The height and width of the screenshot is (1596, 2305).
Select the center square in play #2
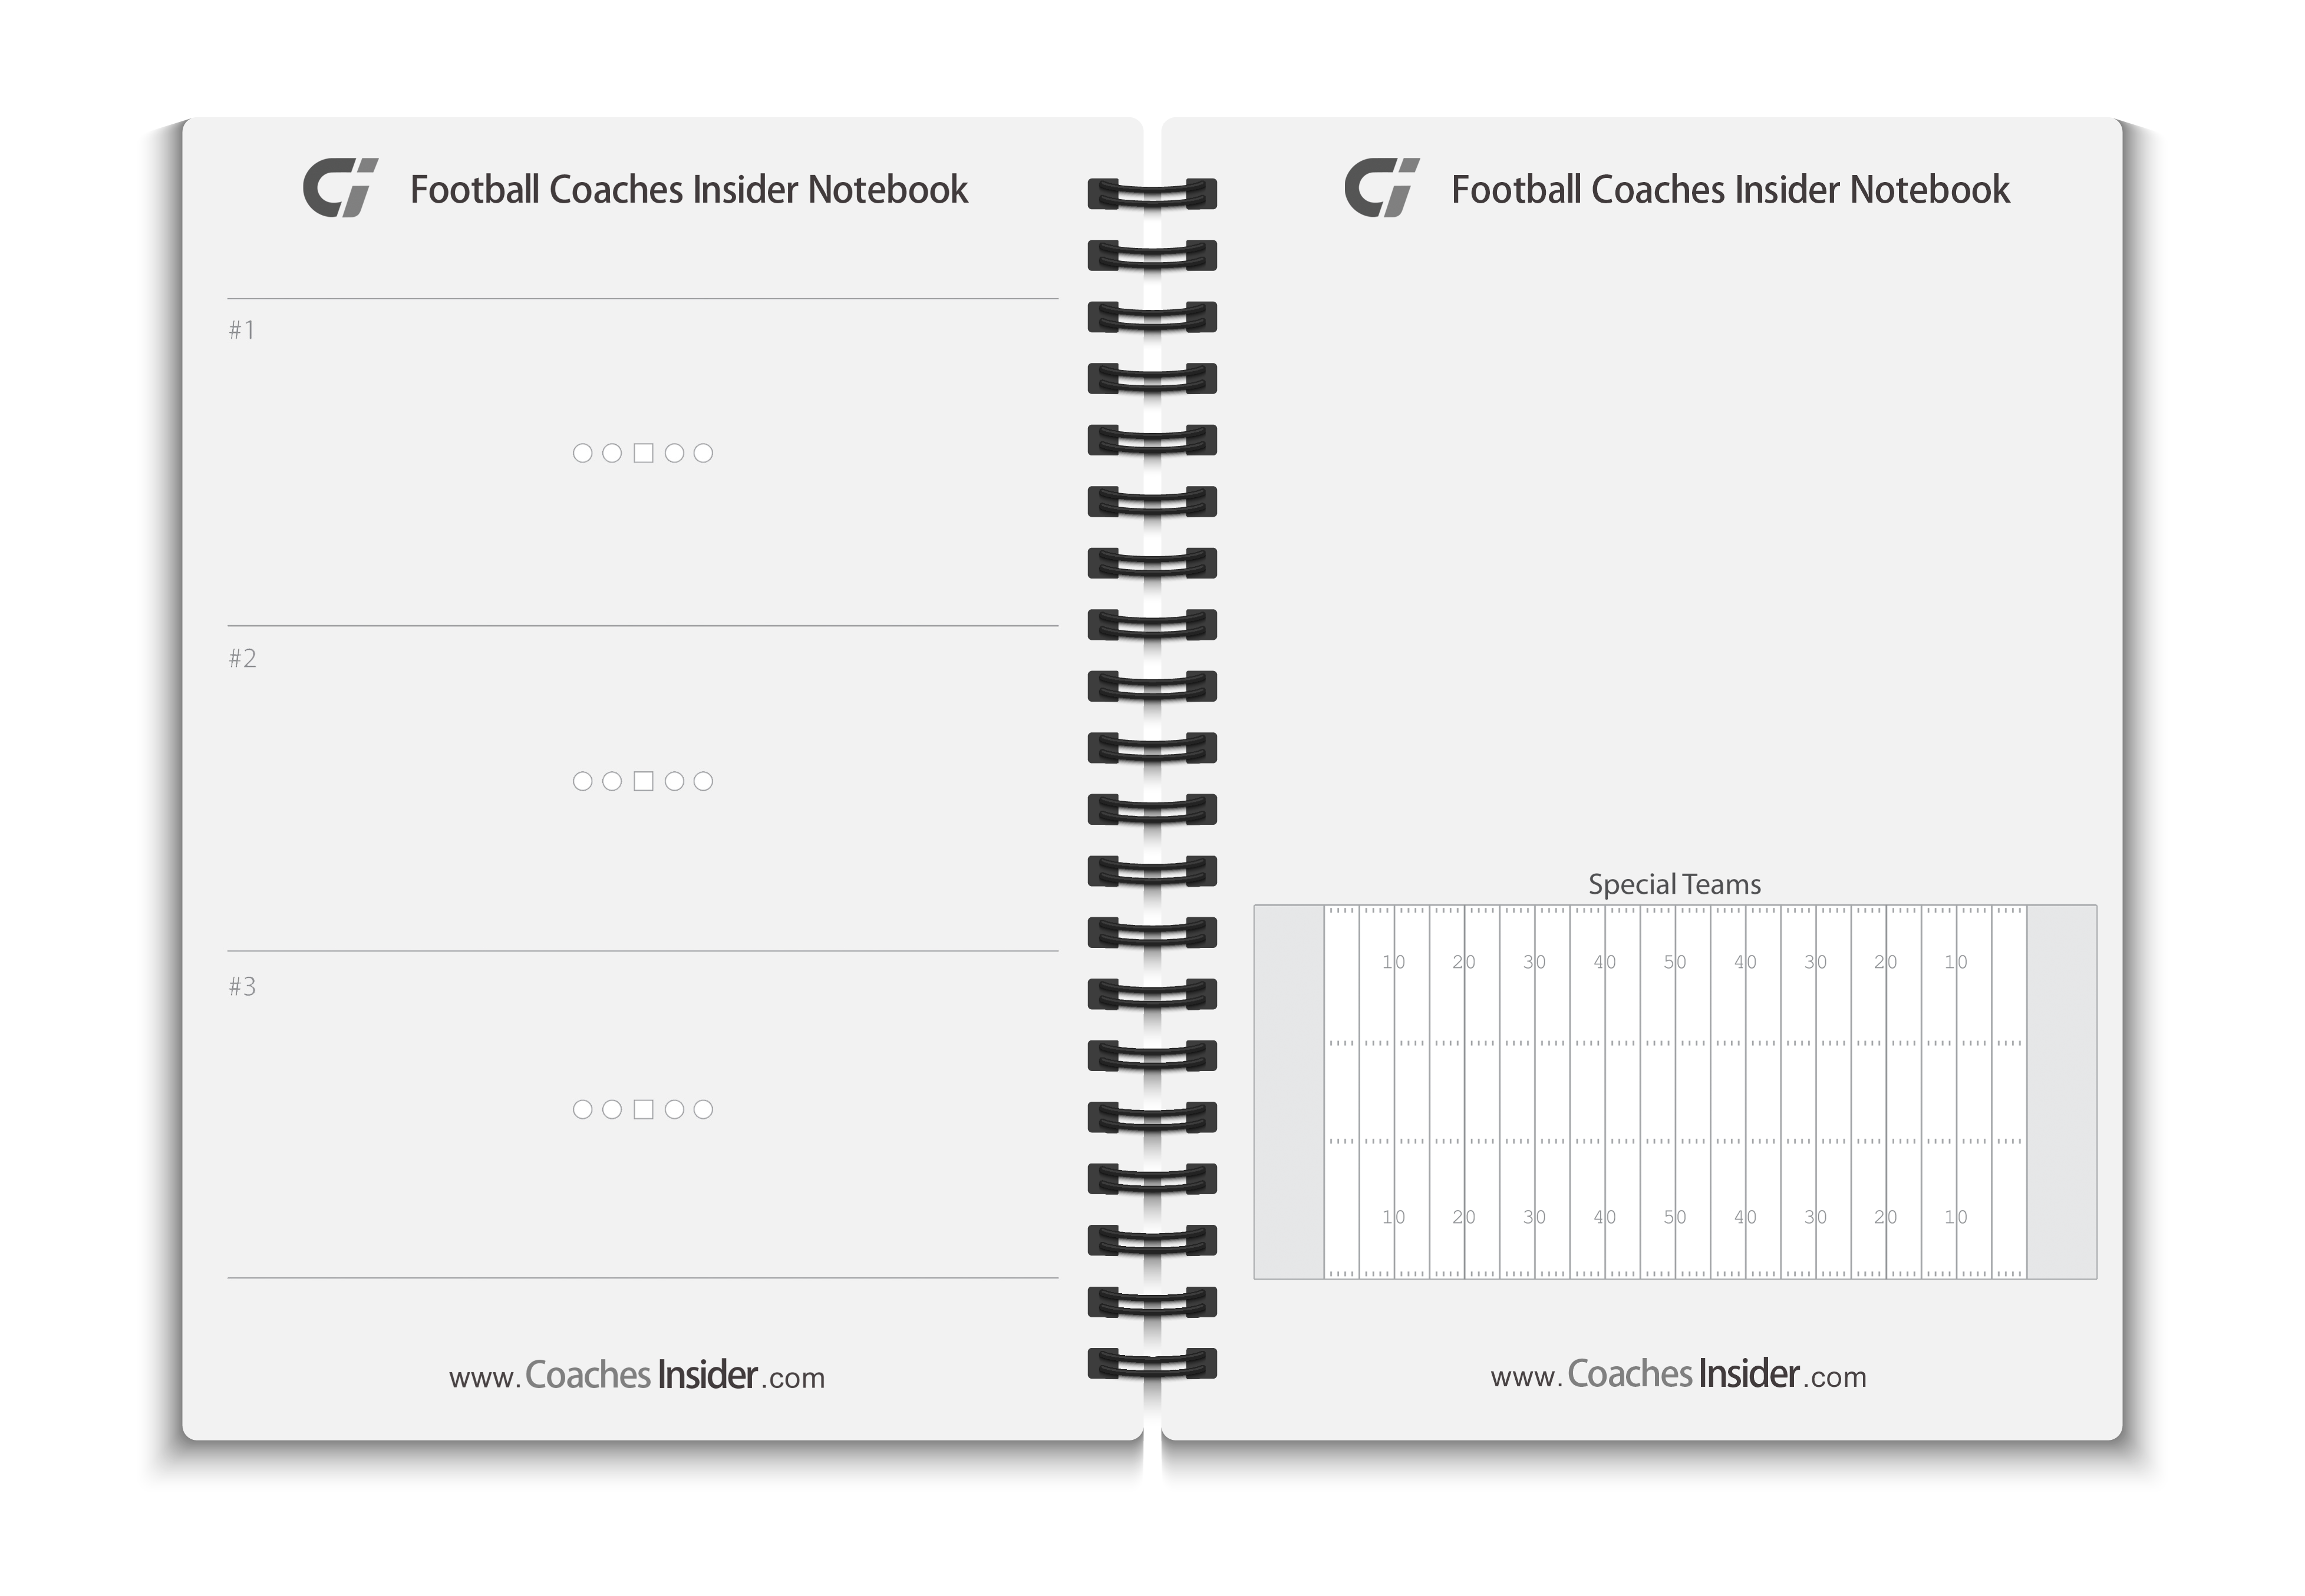pos(643,781)
